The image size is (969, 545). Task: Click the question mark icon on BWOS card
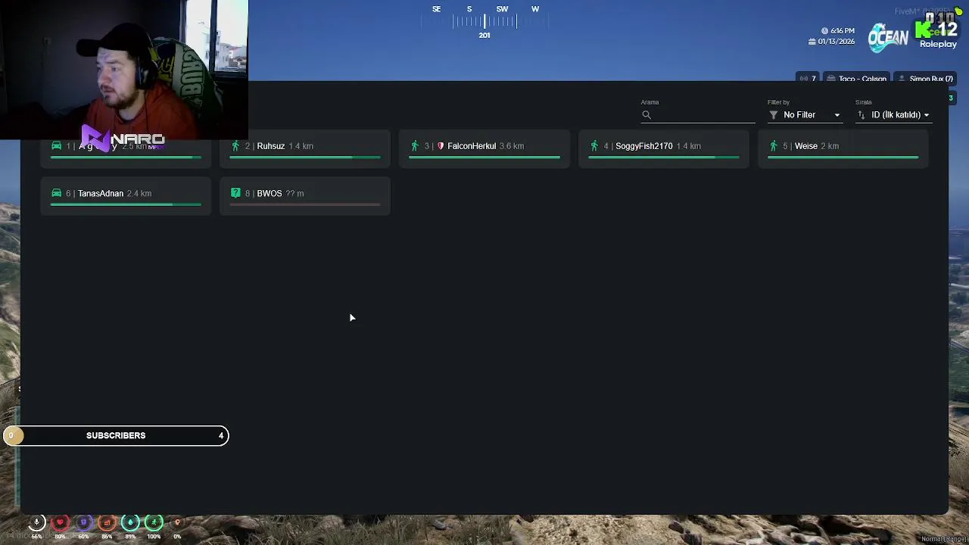coord(235,193)
